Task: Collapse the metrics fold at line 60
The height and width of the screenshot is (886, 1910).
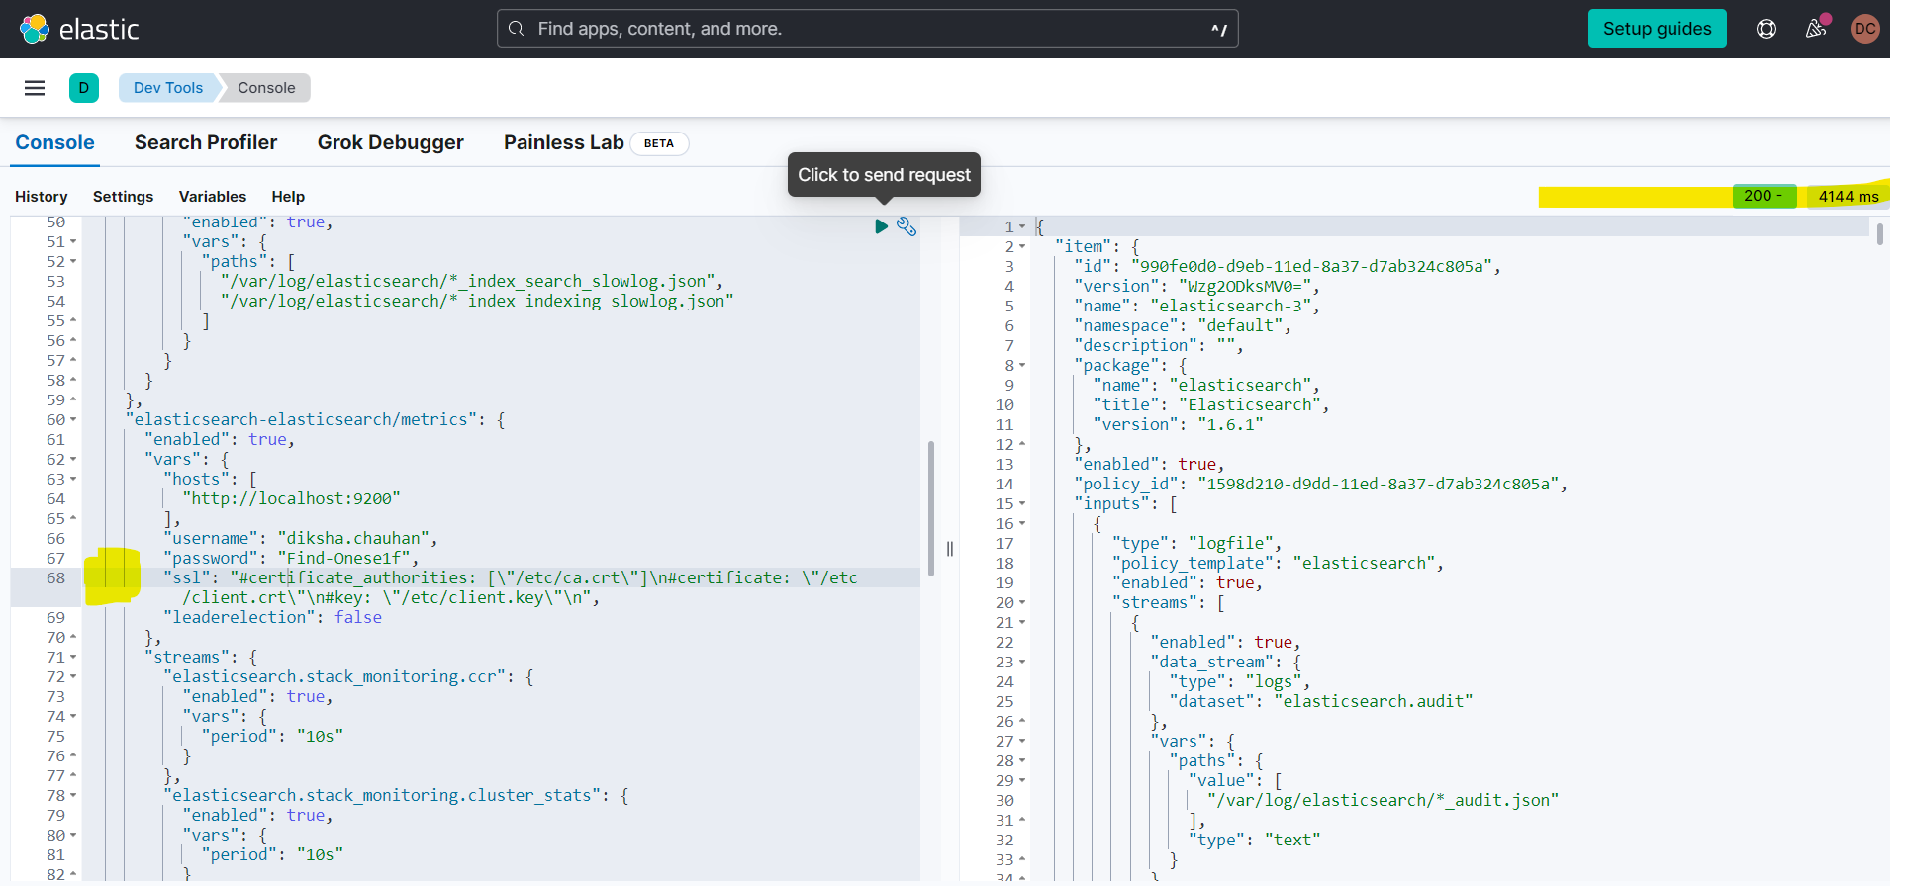Action: (x=73, y=420)
